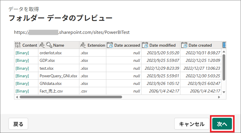This screenshot has width=241, height=133.
Task: Click the 次へ button
Action: click(222, 124)
